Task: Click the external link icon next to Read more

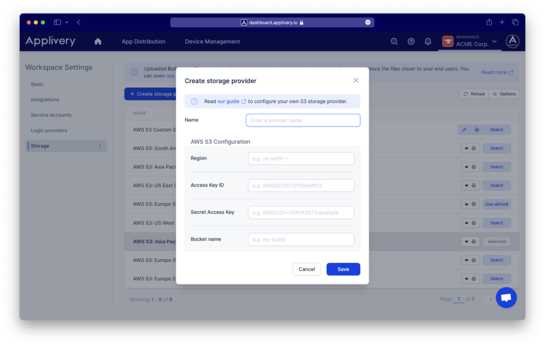Action: tap(511, 72)
